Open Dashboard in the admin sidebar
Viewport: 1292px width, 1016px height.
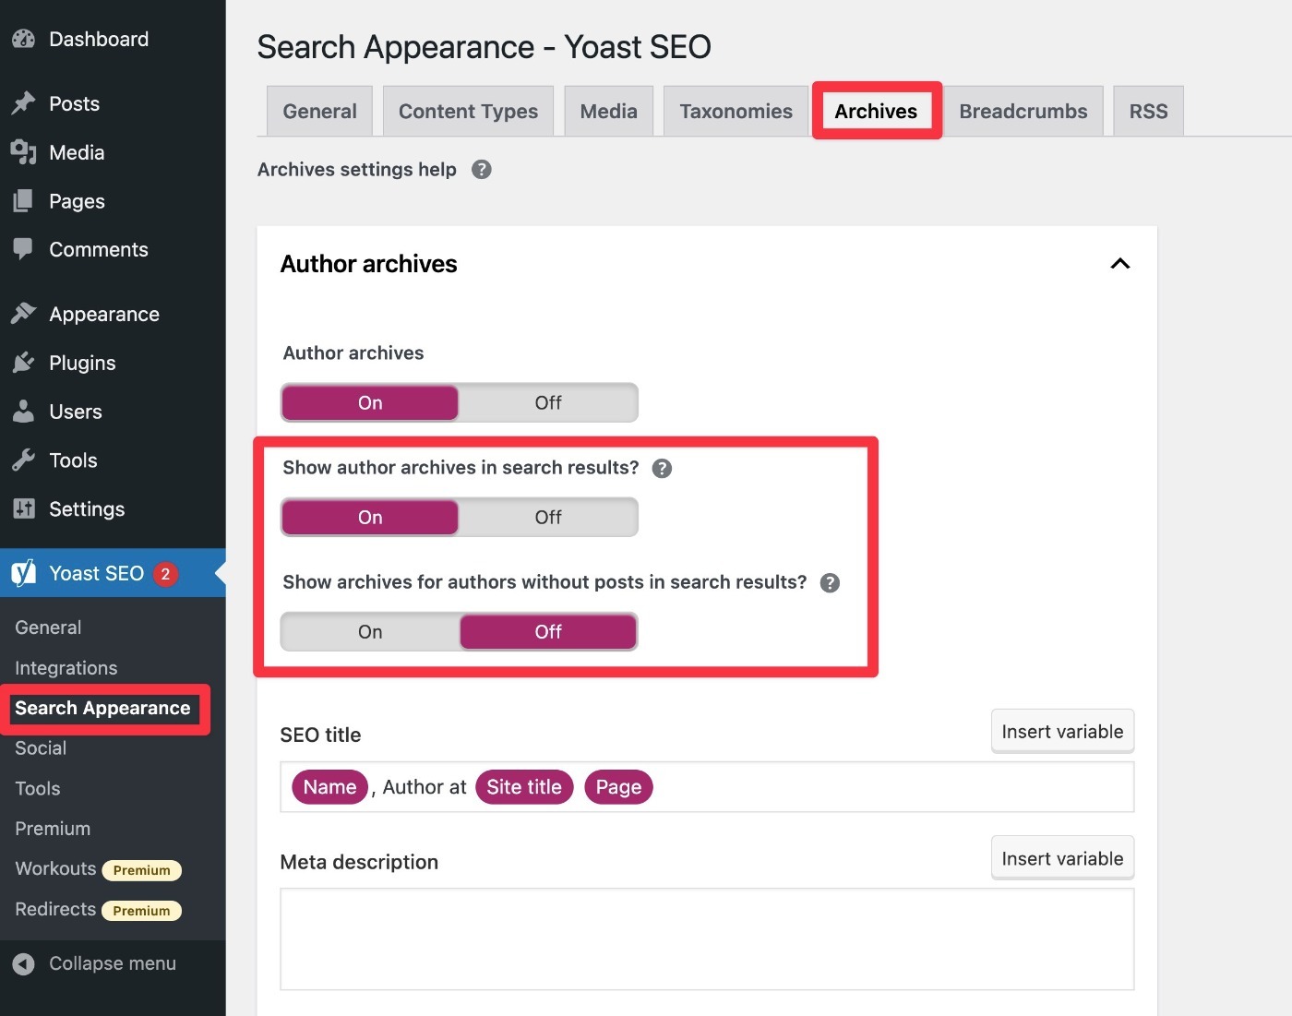(99, 40)
